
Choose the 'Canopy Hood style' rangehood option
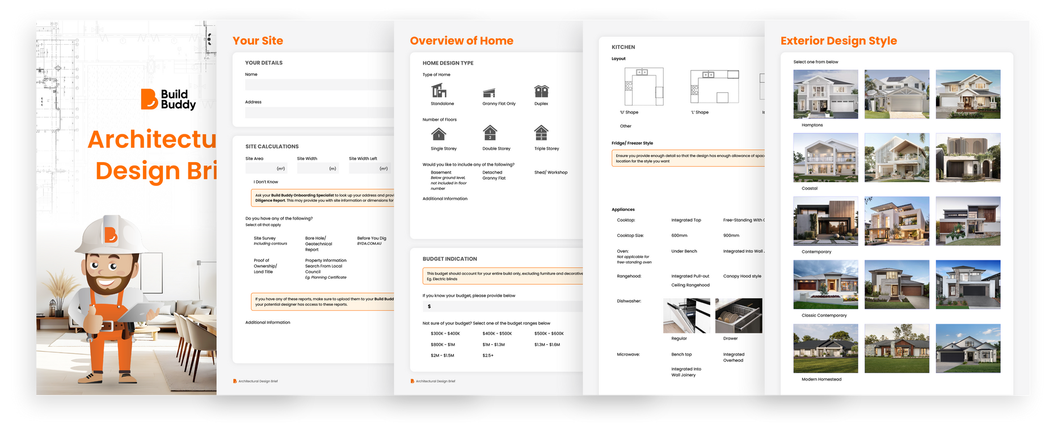tap(743, 276)
